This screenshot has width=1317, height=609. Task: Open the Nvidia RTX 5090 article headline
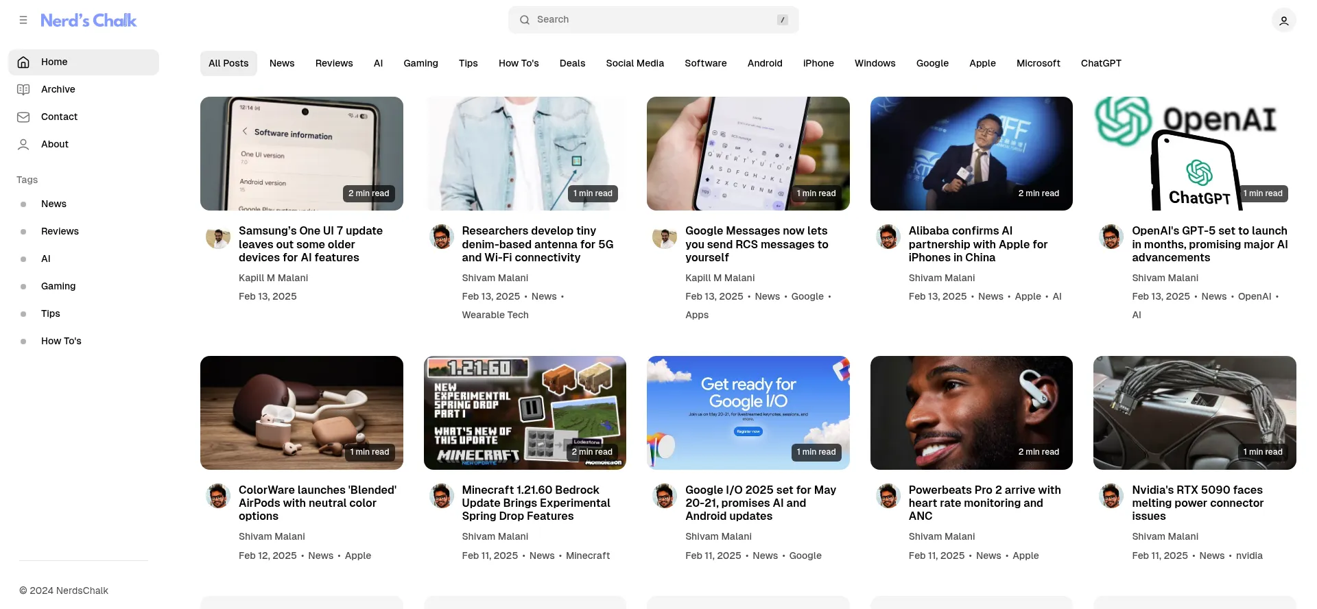(1198, 503)
